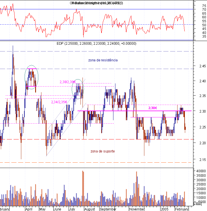This screenshot has height=211, width=207.
Task: Click the February label after 2005
Action: (x=182, y=209)
